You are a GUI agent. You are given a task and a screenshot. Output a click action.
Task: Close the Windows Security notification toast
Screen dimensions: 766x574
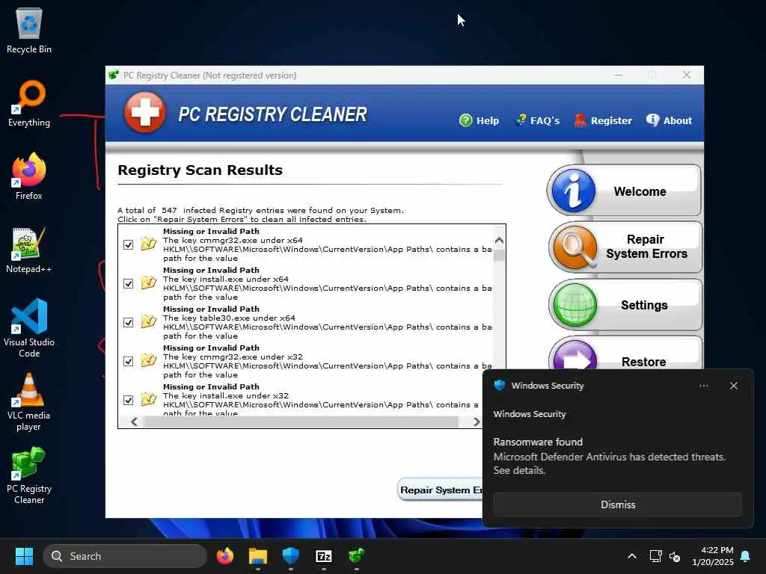point(734,386)
